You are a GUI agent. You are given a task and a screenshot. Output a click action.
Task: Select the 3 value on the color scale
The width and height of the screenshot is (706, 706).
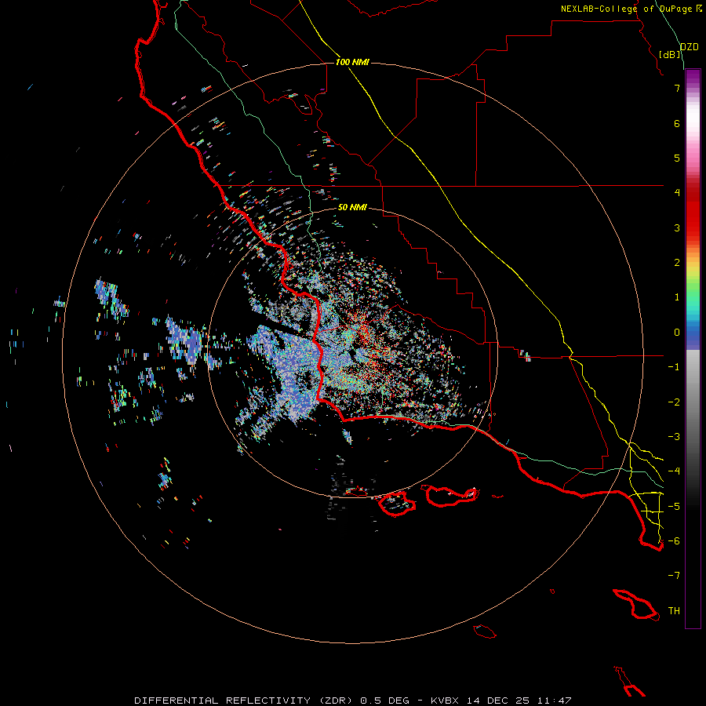point(677,227)
